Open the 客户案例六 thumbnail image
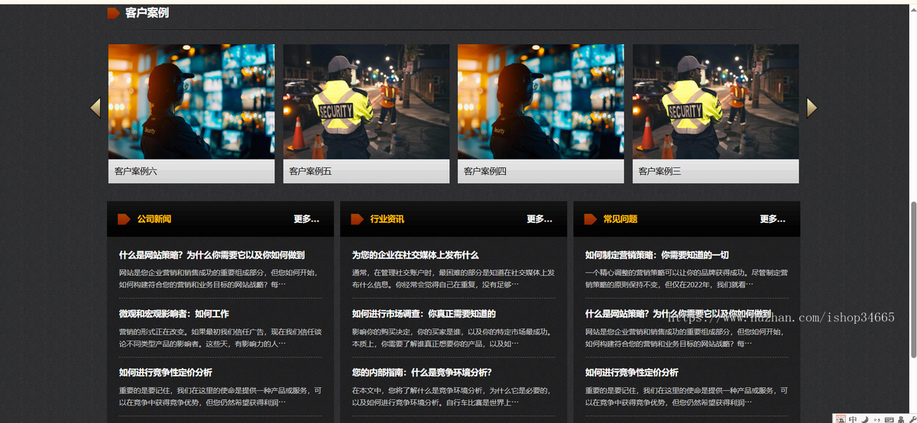Image resolution: width=917 pixels, height=423 pixels. 191,102
